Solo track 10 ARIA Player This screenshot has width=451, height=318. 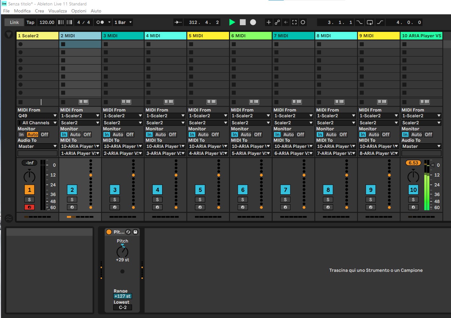point(413,199)
